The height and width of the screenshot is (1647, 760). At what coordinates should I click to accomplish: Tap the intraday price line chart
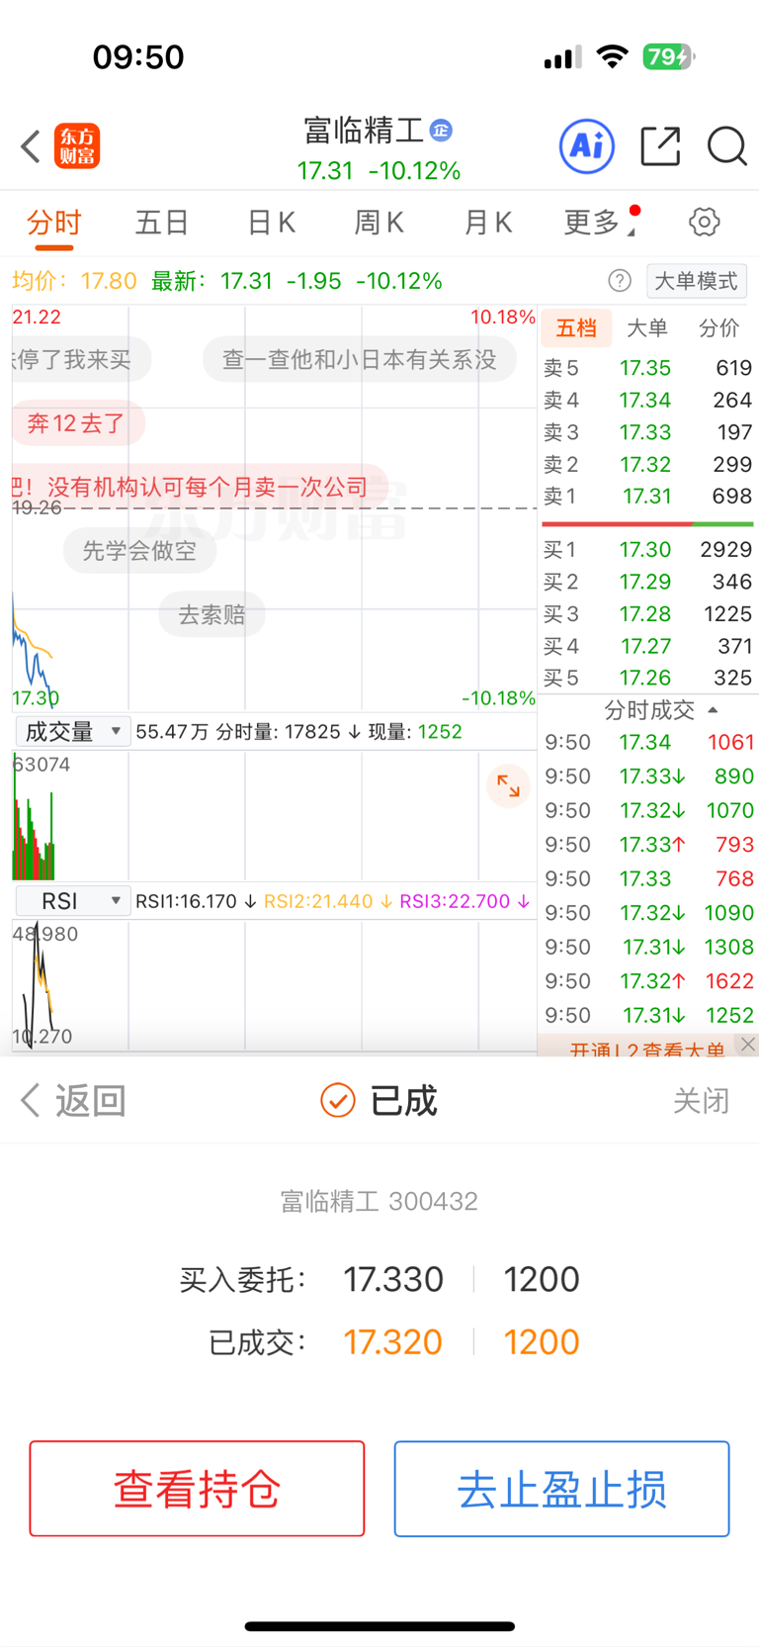coord(274,508)
